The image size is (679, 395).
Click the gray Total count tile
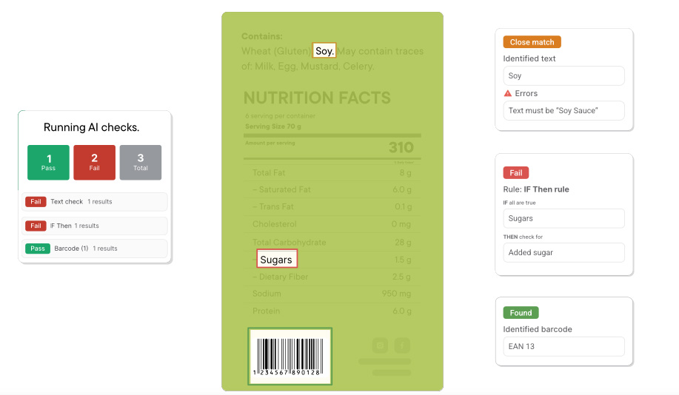pyautogui.click(x=141, y=162)
